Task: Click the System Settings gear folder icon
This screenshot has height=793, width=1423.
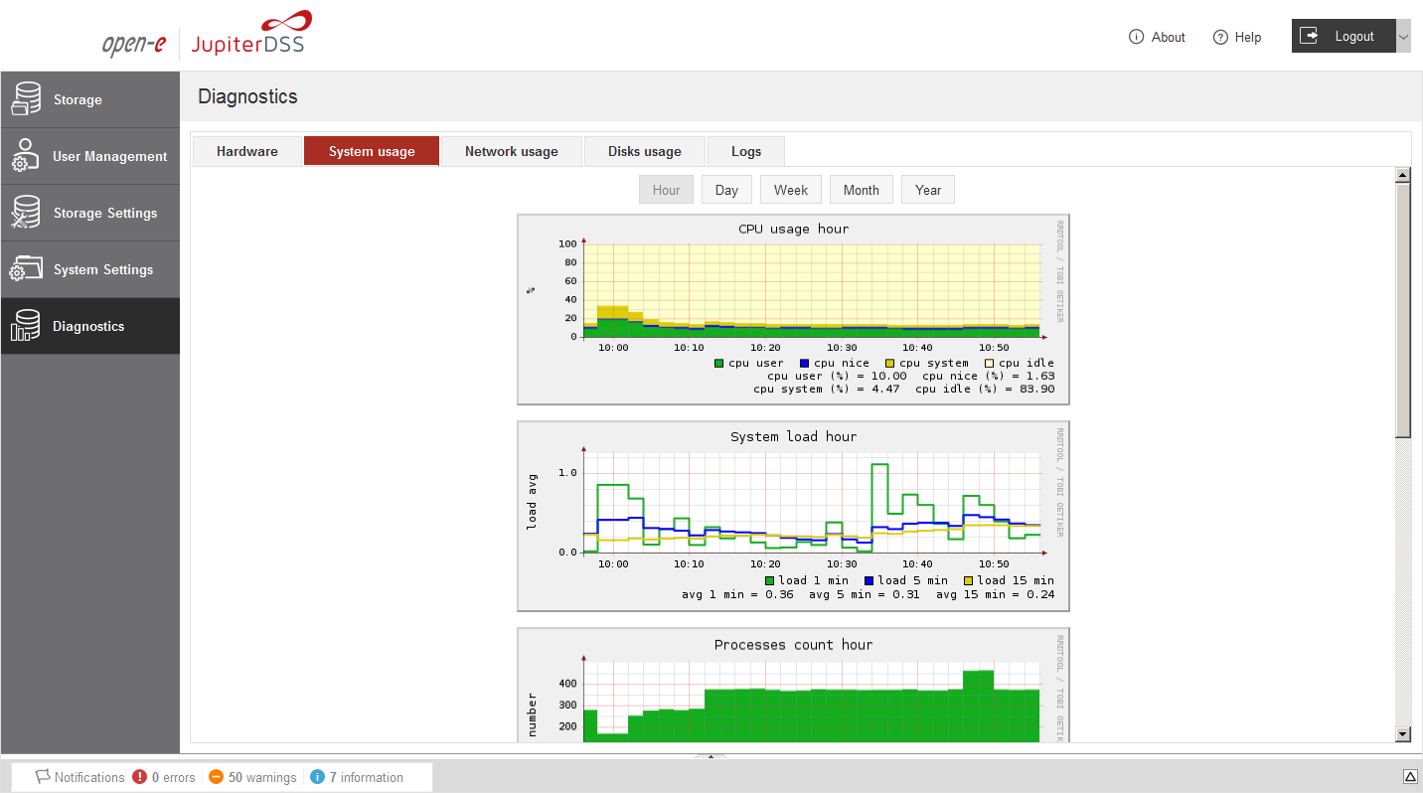Action: tap(26, 269)
